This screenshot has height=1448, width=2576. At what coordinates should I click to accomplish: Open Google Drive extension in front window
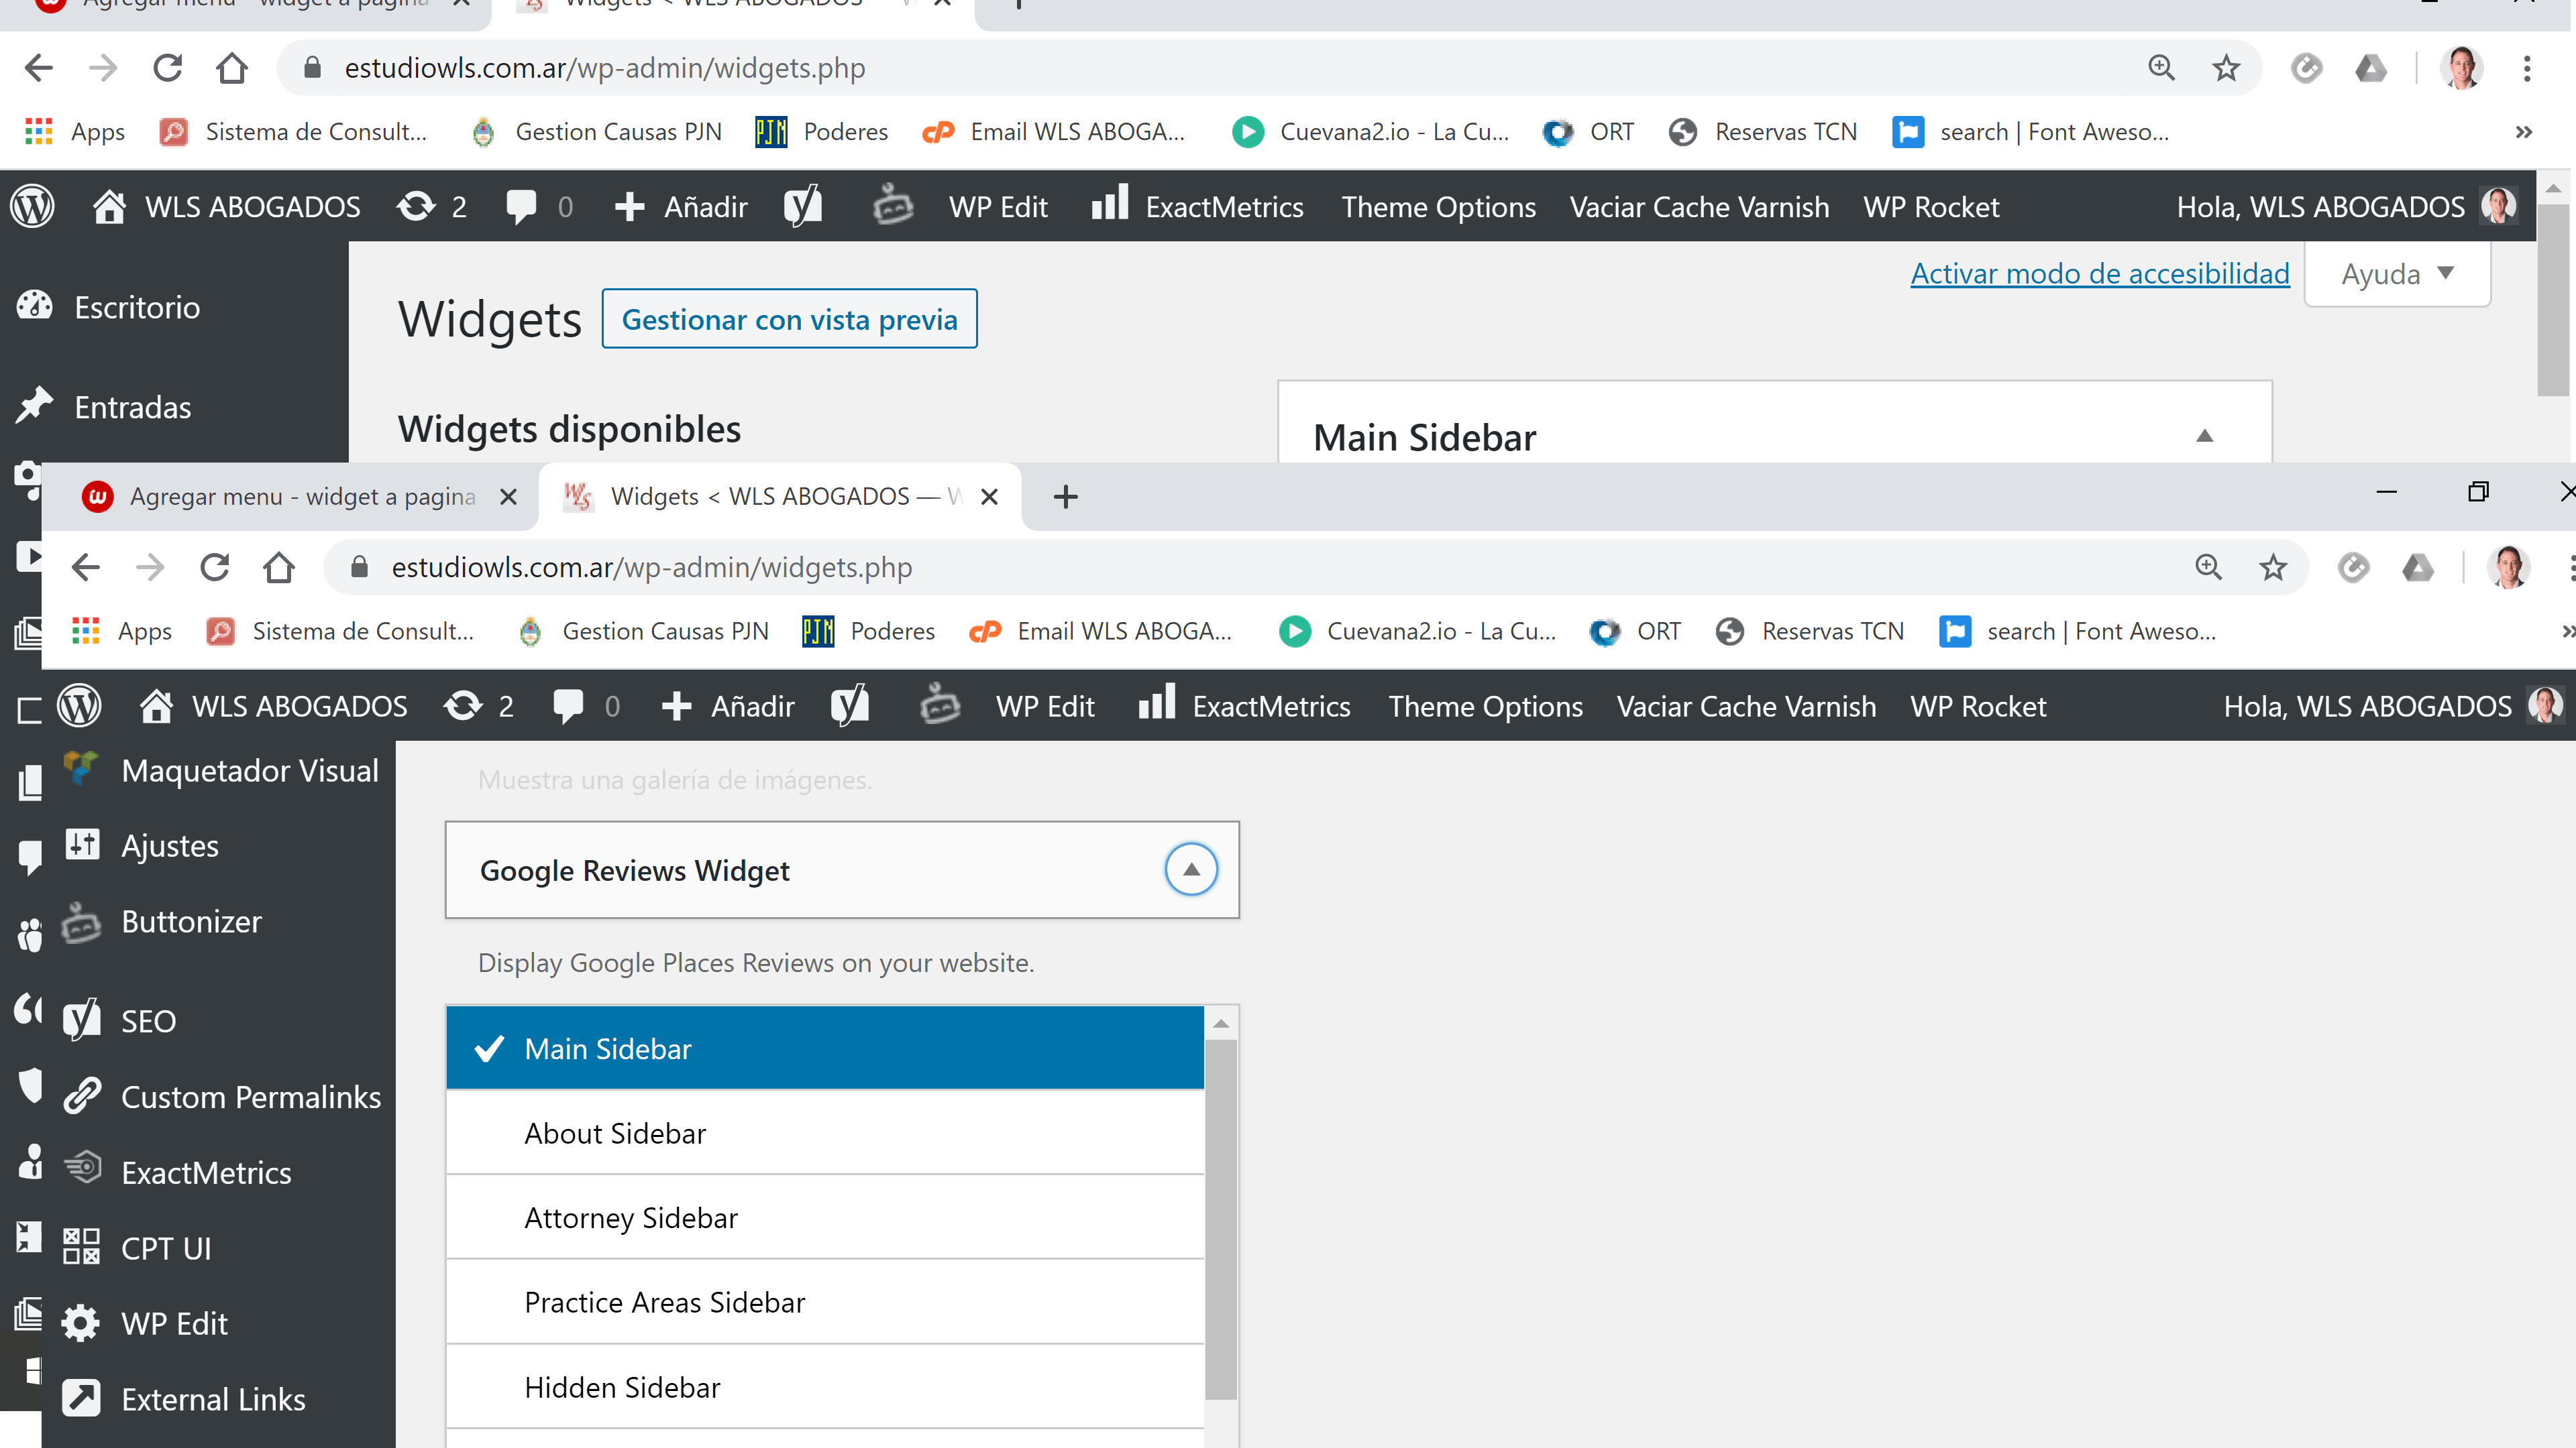2418,568
